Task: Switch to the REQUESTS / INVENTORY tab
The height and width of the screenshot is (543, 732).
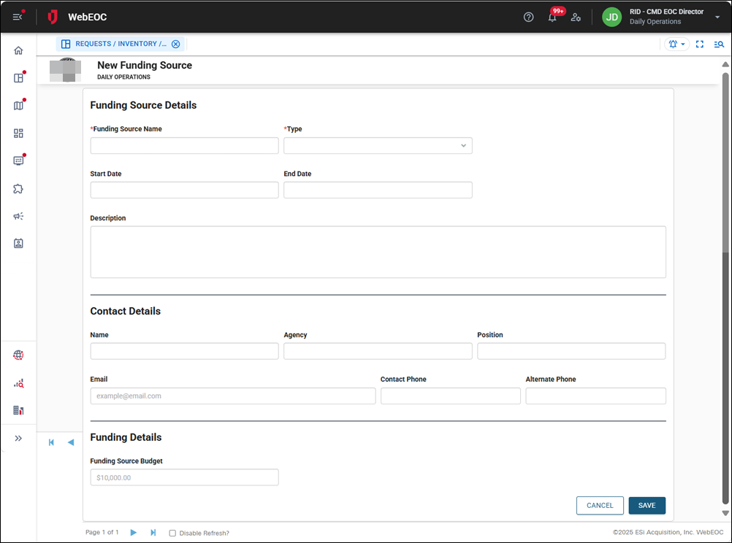Action: tap(114, 44)
